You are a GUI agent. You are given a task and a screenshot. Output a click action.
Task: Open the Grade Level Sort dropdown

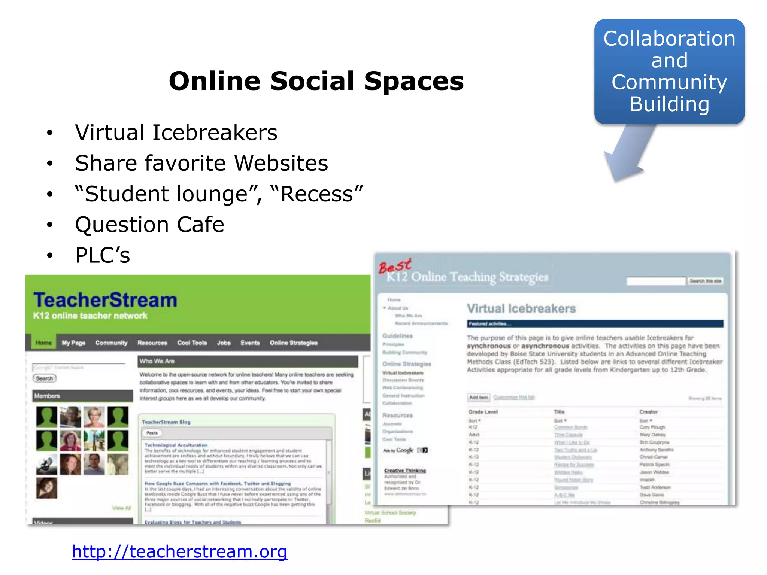[x=475, y=421]
